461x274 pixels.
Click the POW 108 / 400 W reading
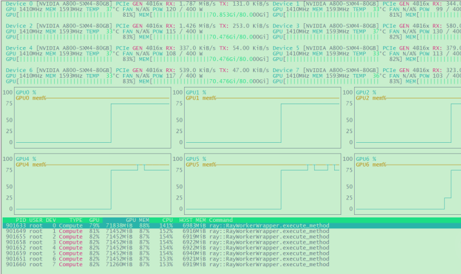point(178,53)
